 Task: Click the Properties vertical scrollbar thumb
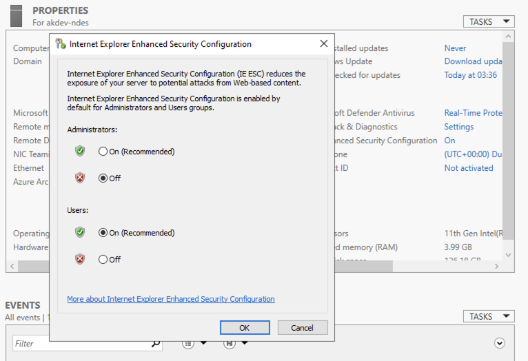pos(509,141)
